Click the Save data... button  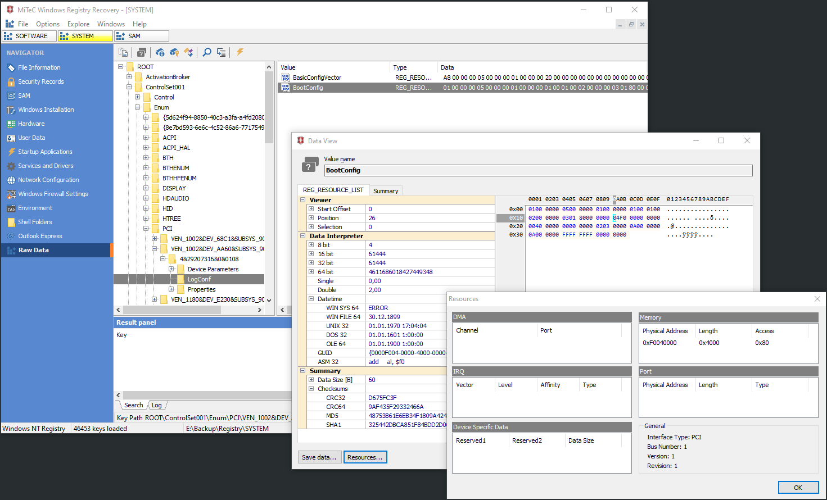point(319,457)
